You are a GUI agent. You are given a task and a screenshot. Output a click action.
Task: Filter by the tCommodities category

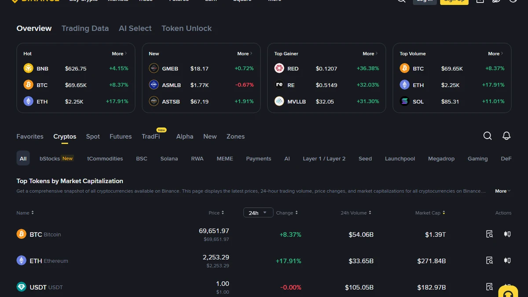(105, 158)
